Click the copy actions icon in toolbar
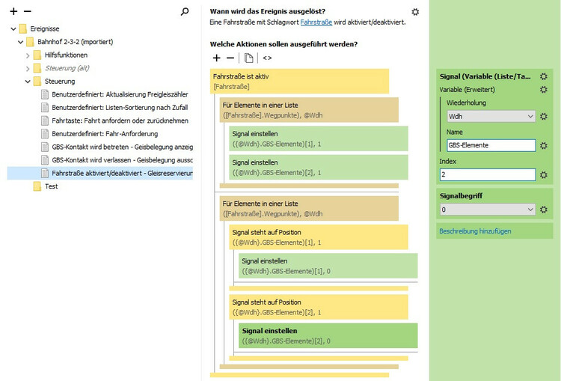This screenshot has height=381, width=561. point(249,58)
